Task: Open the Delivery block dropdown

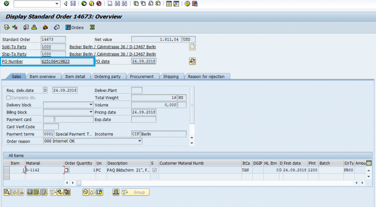Action: pyautogui.click(x=91, y=105)
